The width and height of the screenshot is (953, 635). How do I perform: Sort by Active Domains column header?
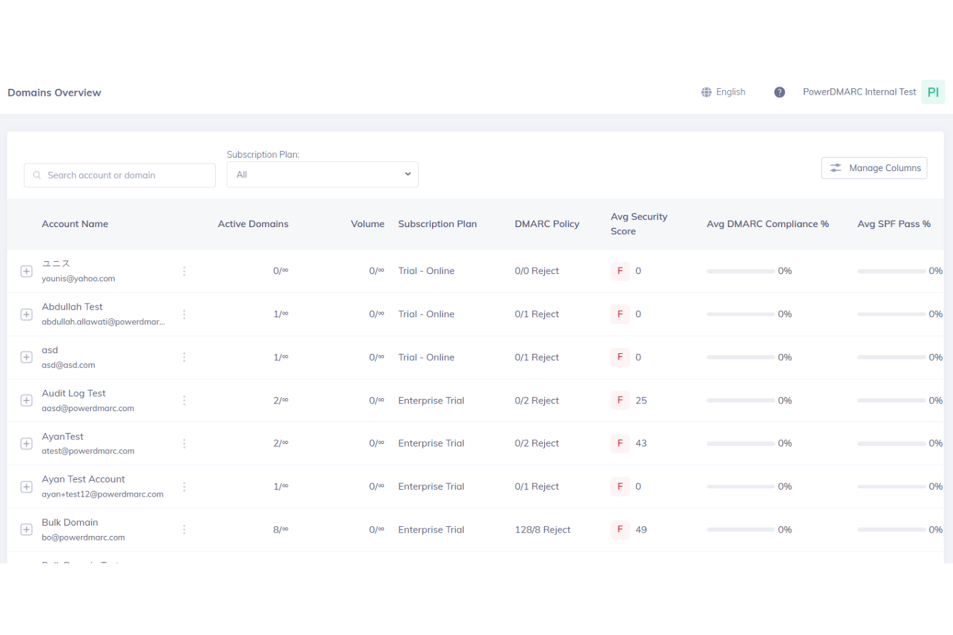253,224
